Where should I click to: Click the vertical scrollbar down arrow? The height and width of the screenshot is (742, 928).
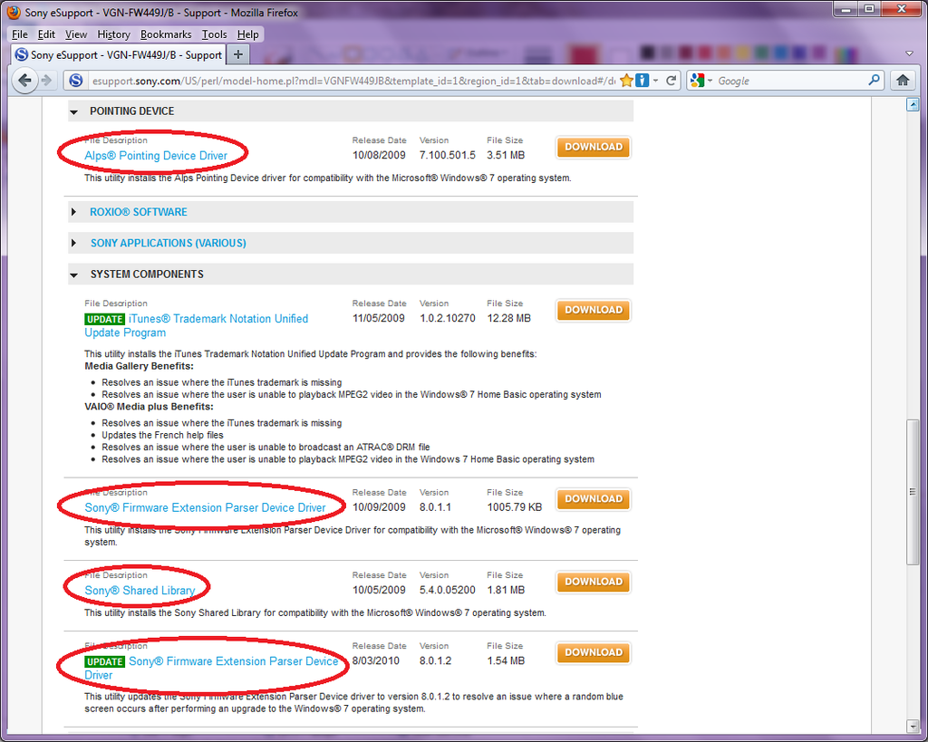pos(913,726)
